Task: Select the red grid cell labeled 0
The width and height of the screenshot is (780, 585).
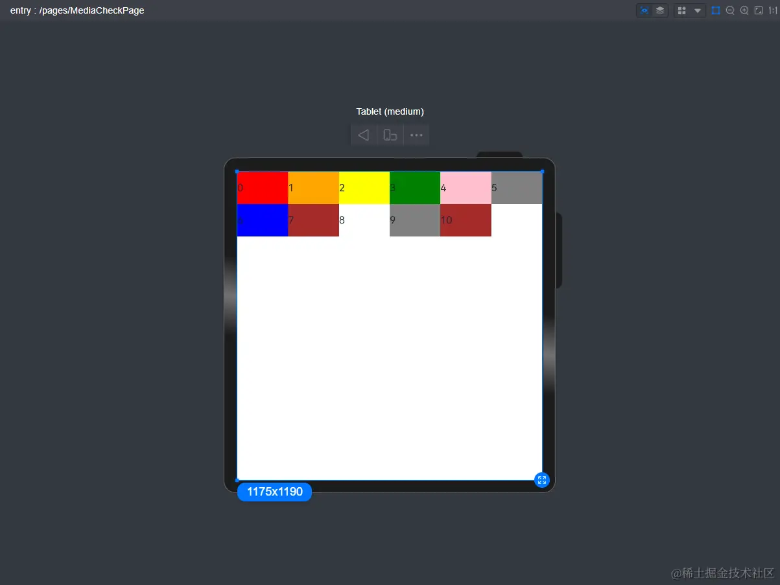Action: 263,188
